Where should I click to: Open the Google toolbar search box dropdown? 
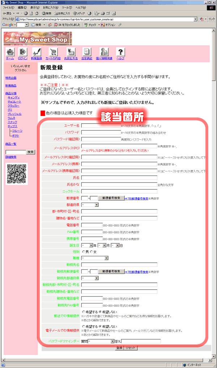point(26,25)
